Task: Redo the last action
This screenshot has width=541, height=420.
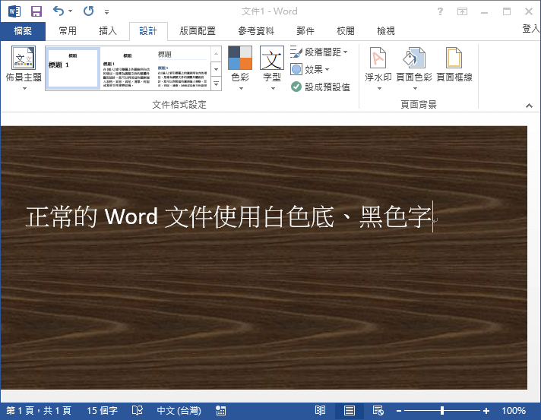Action: coord(89,11)
